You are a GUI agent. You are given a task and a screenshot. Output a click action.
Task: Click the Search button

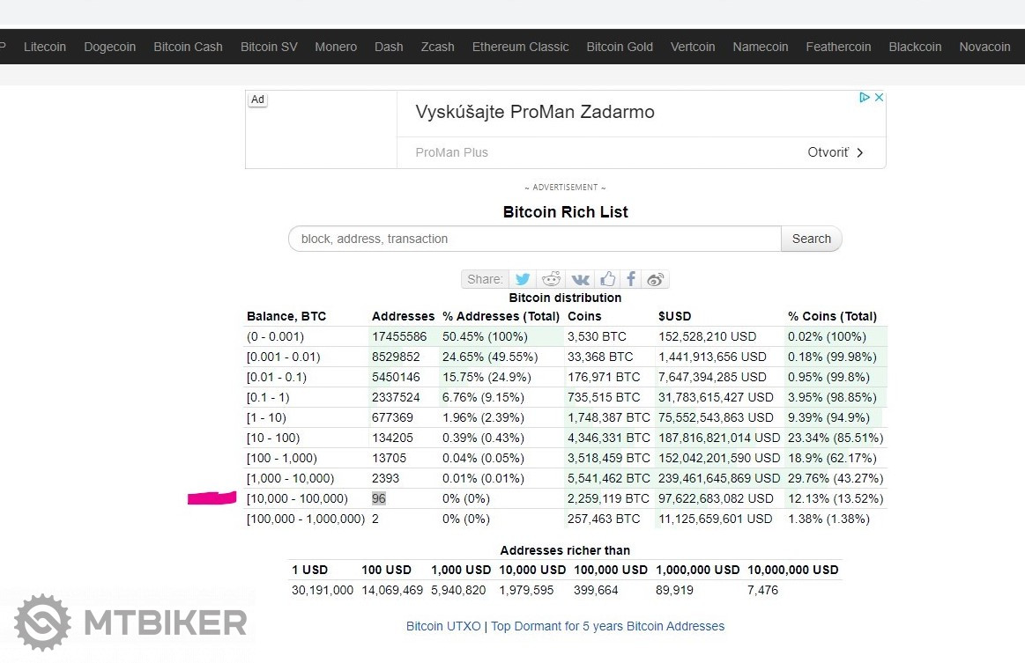tap(811, 239)
